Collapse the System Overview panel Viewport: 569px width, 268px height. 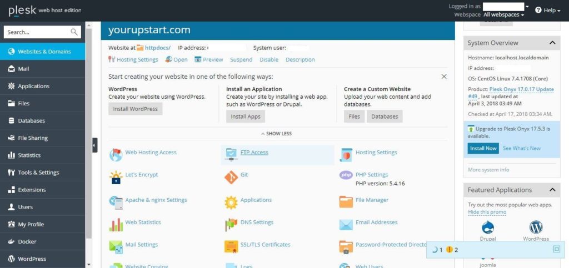click(x=552, y=43)
